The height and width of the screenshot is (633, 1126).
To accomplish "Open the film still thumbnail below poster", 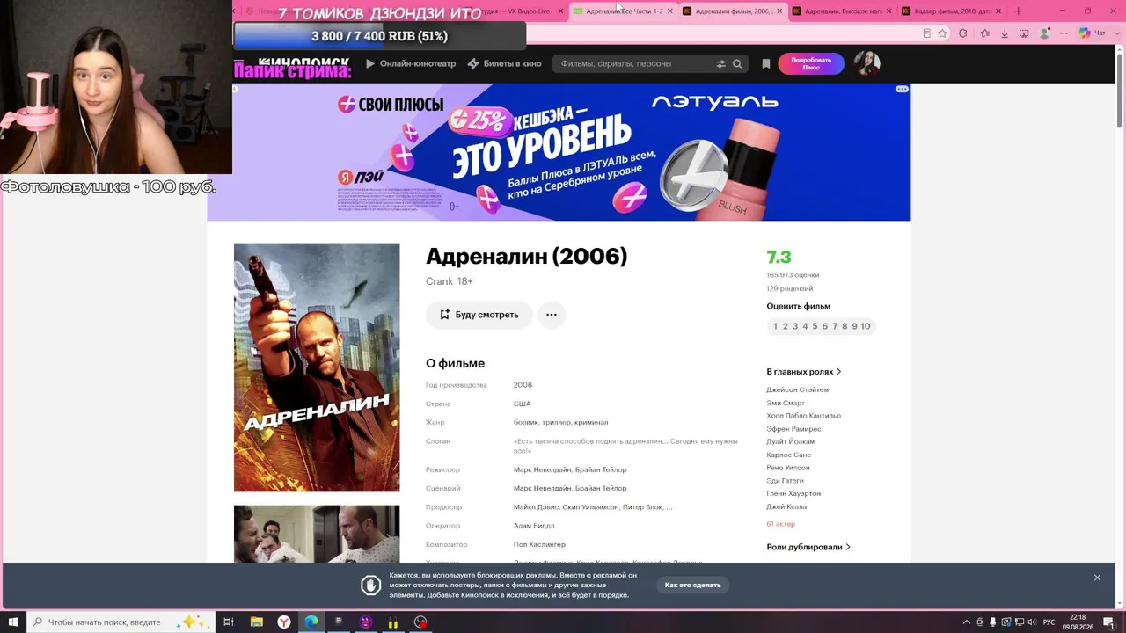I will 317,534.
